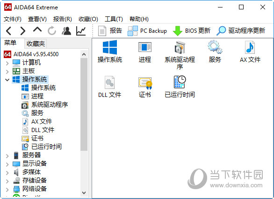Open the 报告(R) menu
This screenshot has width=274, height=199.
click(x=63, y=19)
